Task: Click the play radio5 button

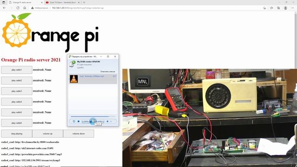Action: point(17,112)
